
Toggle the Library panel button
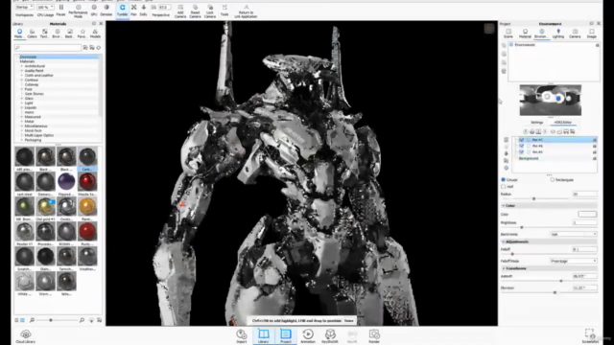[264, 336]
